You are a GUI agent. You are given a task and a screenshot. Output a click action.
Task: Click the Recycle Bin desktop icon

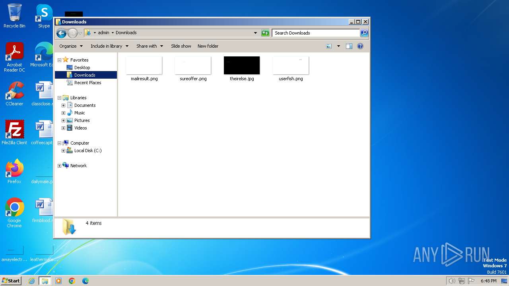pos(14,16)
